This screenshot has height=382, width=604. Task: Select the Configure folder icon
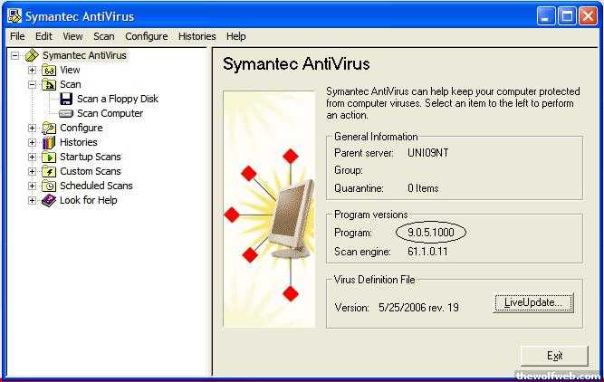pos(49,128)
